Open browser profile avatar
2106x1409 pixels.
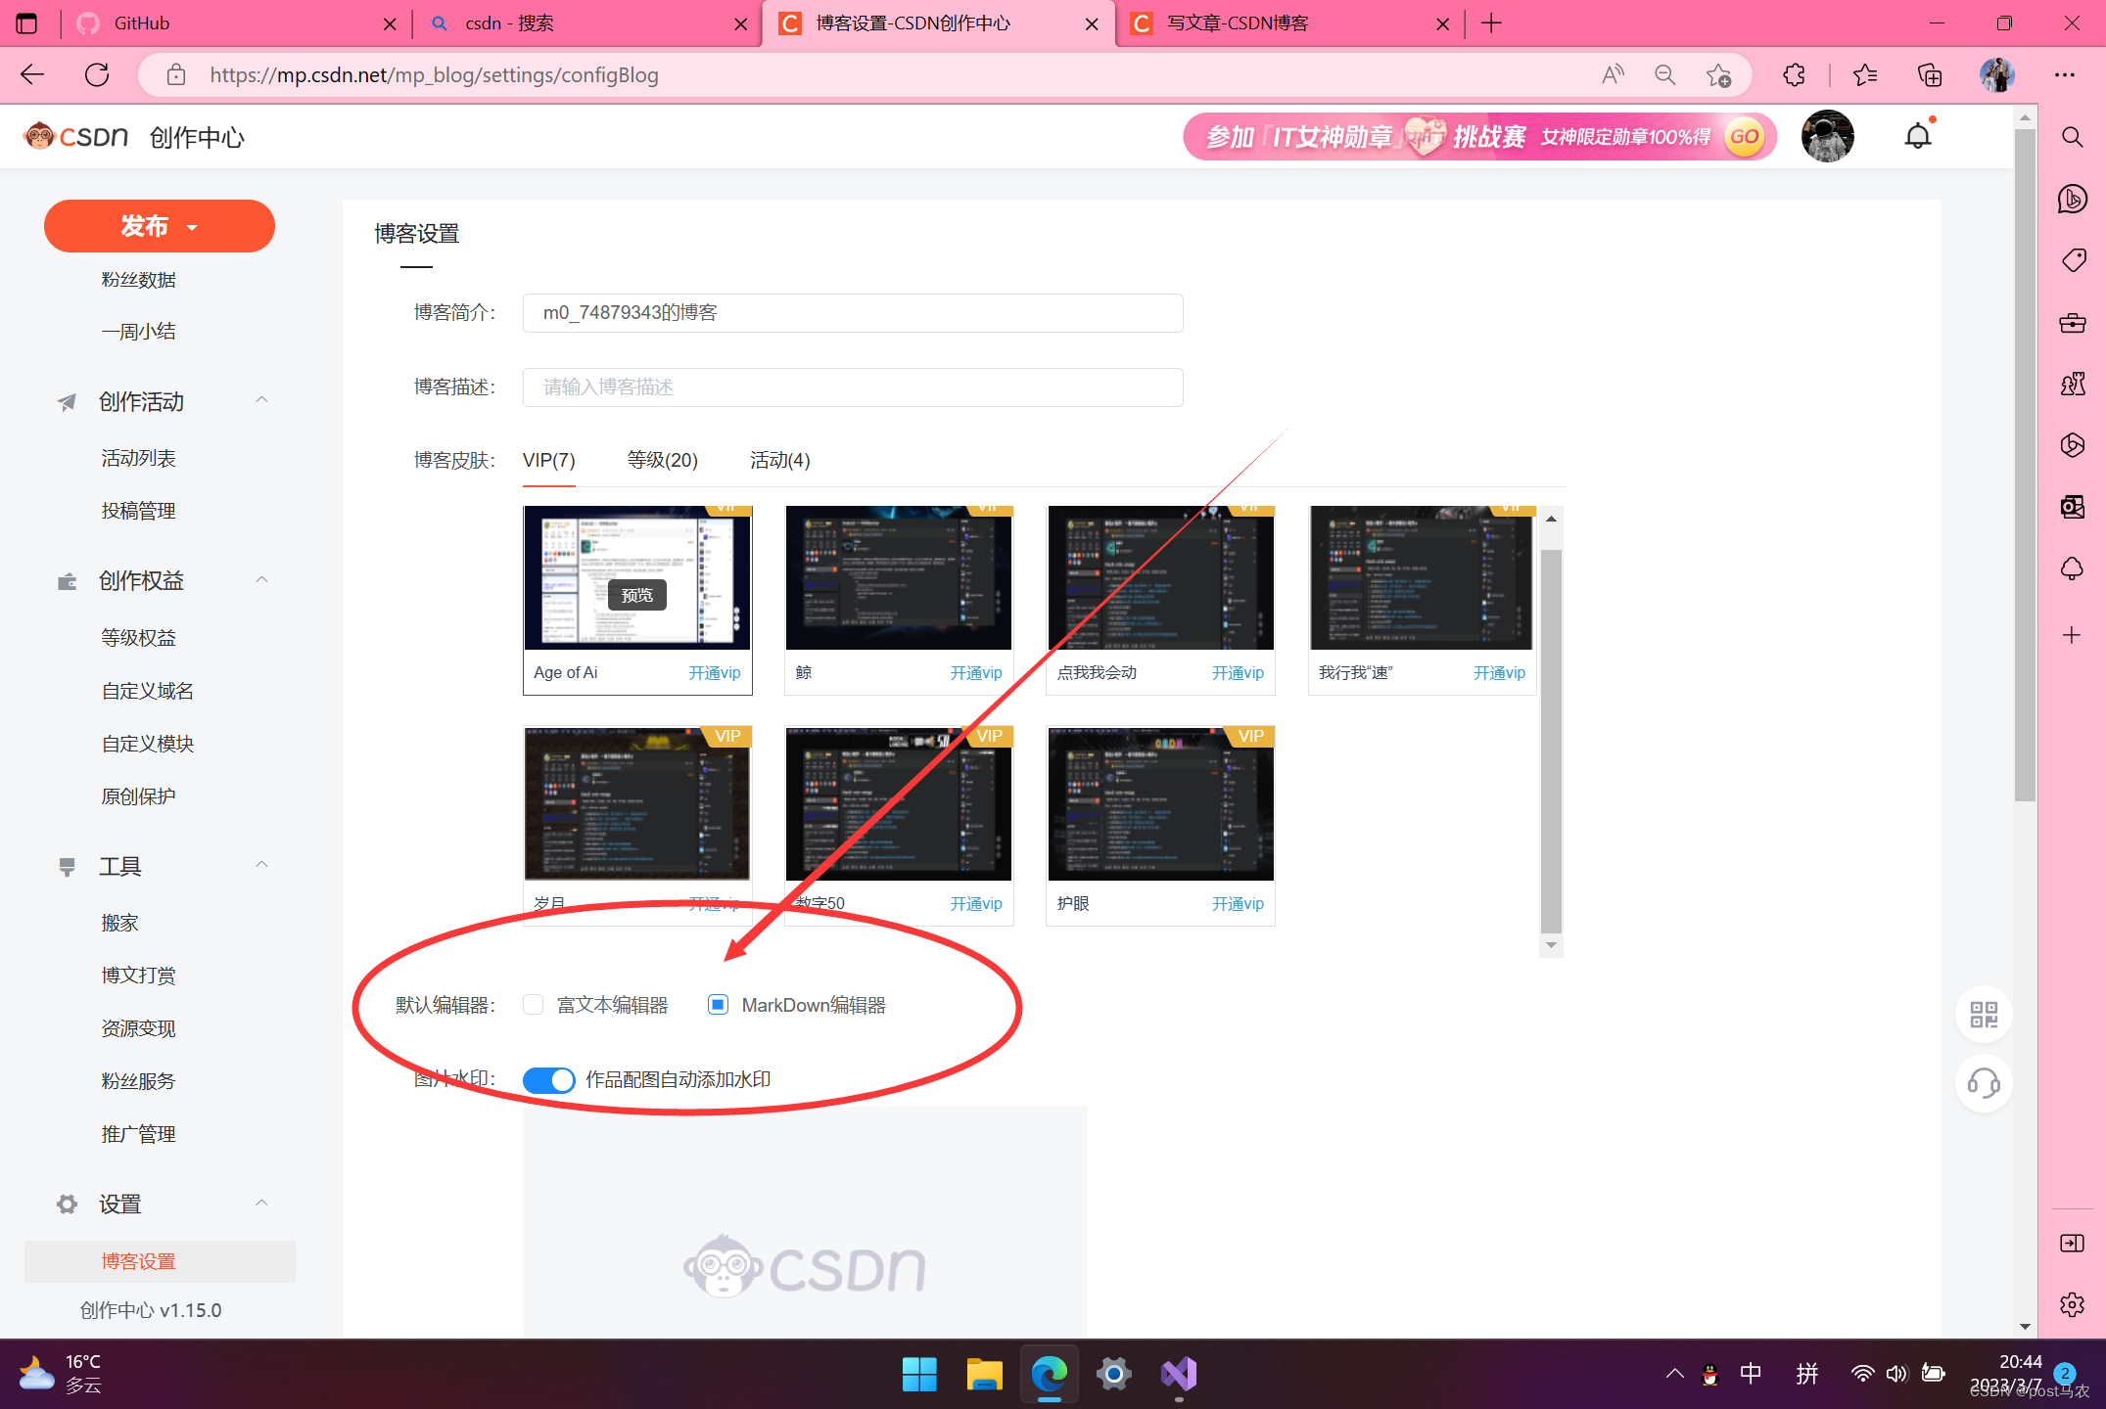[x=1997, y=75]
